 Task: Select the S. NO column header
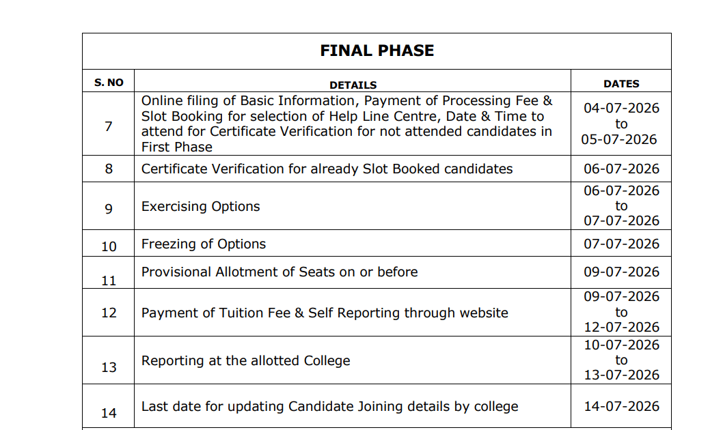(109, 83)
